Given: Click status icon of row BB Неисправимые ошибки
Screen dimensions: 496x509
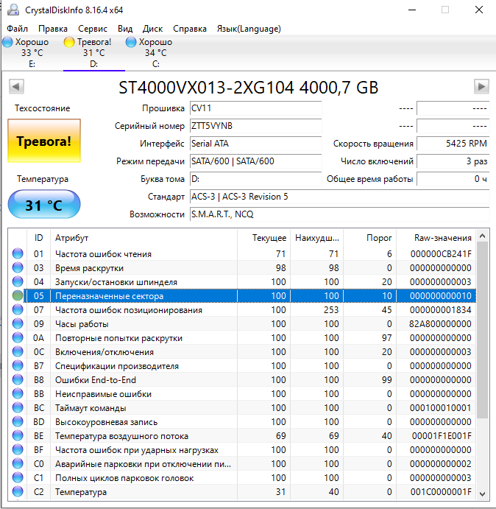Looking at the screenshot, I should click(18, 394).
